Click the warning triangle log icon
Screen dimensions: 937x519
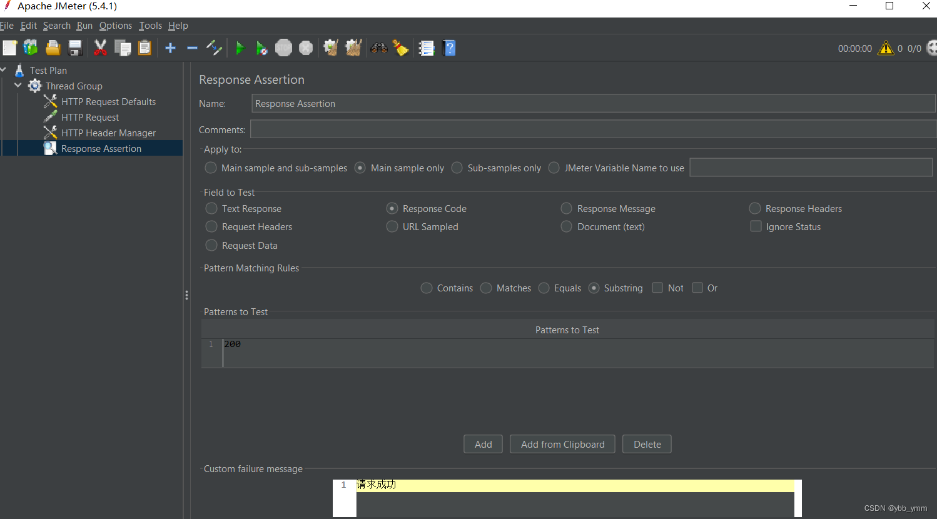tap(886, 48)
